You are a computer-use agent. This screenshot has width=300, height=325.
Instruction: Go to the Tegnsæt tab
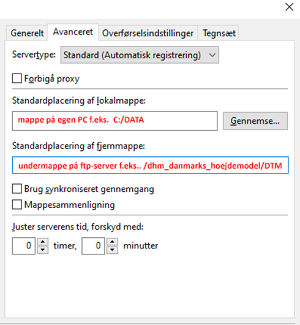point(219,33)
